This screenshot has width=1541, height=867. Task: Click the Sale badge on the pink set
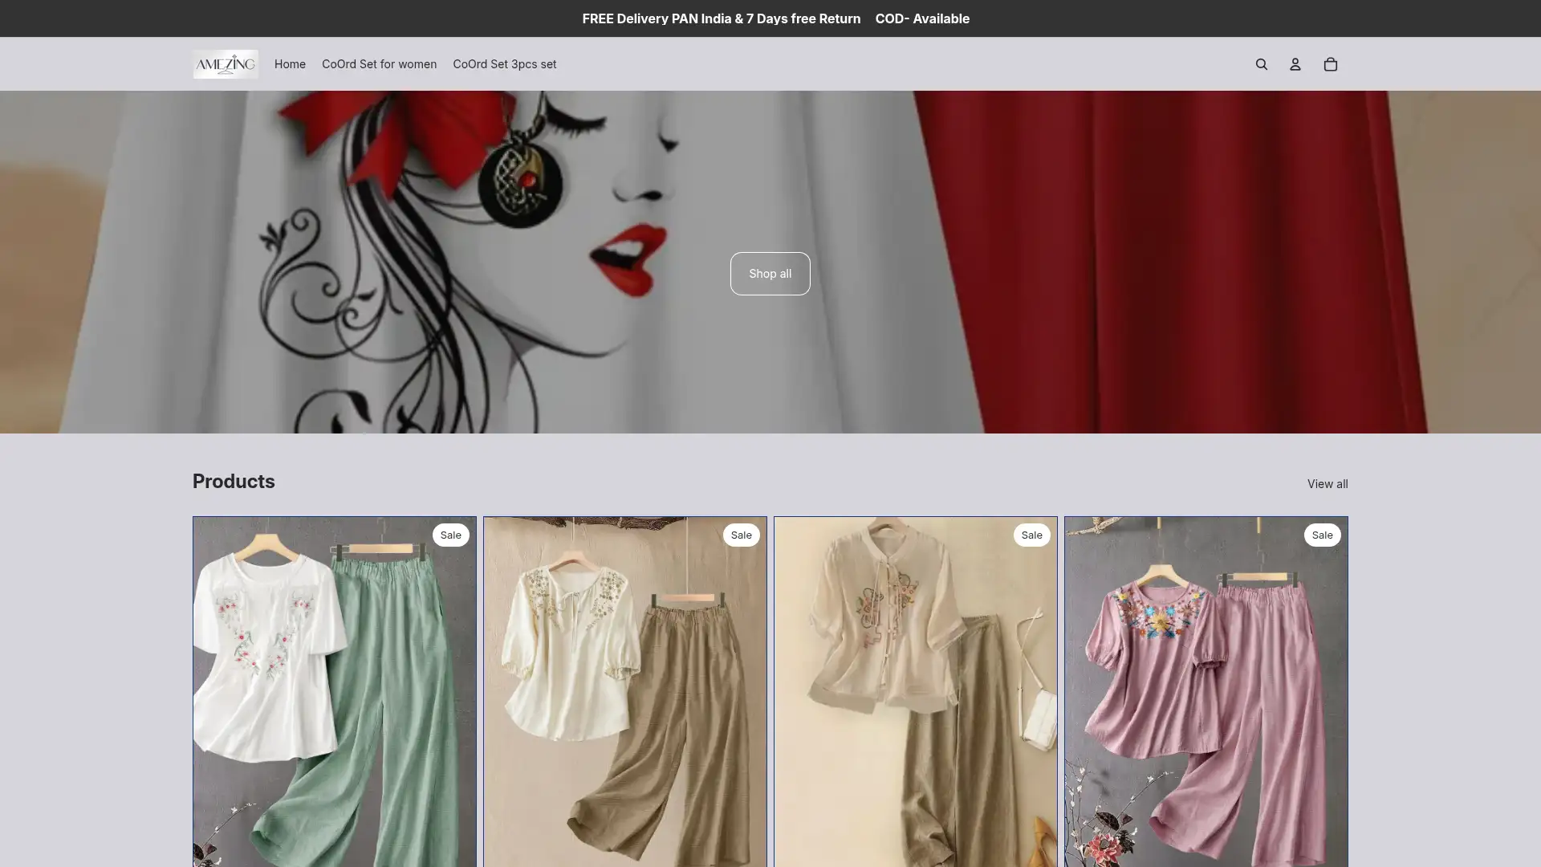1322,535
